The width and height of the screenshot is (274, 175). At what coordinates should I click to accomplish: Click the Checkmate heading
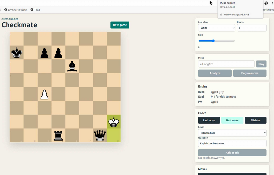point(19,25)
